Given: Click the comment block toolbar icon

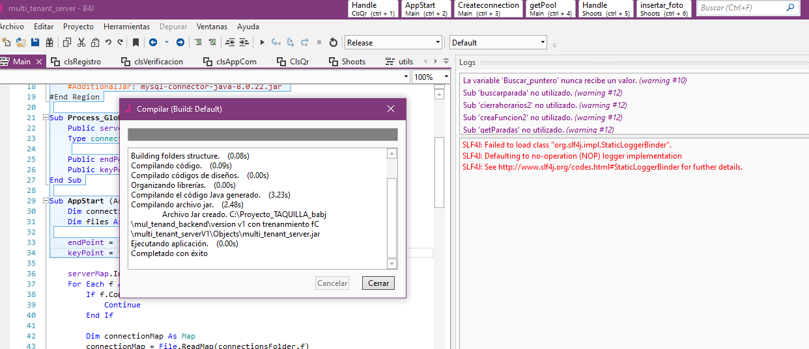Looking at the screenshot, I should coord(198,42).
